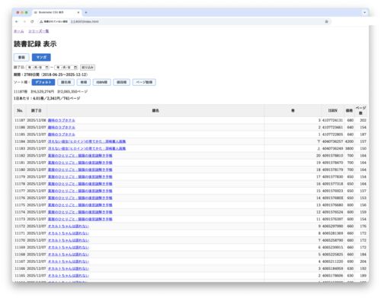Click the No. cell reading 11167
The image size is (381, 298).
(20, 262)
